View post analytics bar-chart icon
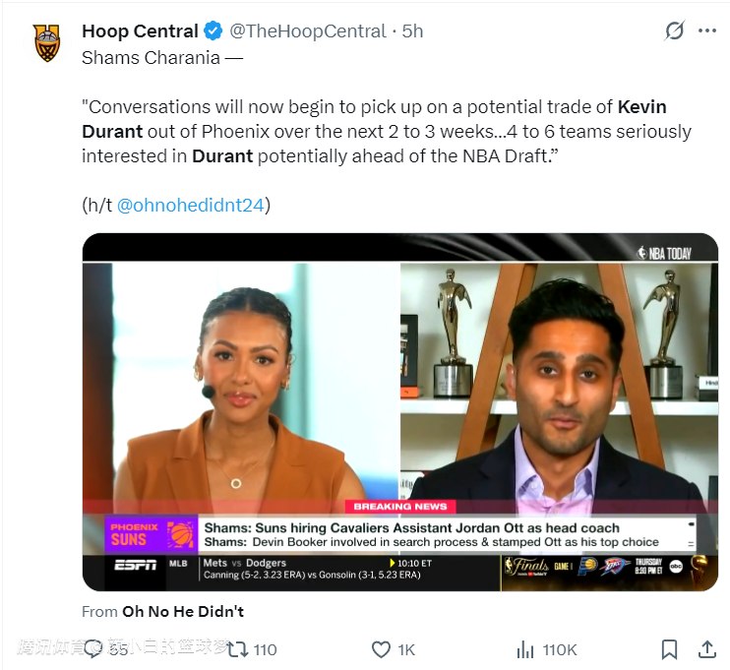Screen dimensions: 730x670 click(x=525, y=649)
